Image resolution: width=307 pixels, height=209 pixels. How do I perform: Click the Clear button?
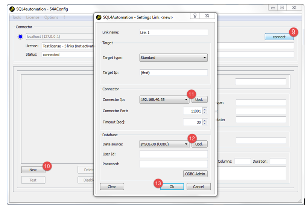pyautogui.click(x=112, y=187)
